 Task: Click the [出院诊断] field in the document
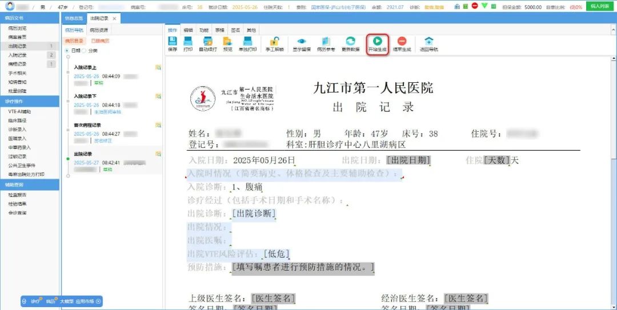click(x=254, y=213)
